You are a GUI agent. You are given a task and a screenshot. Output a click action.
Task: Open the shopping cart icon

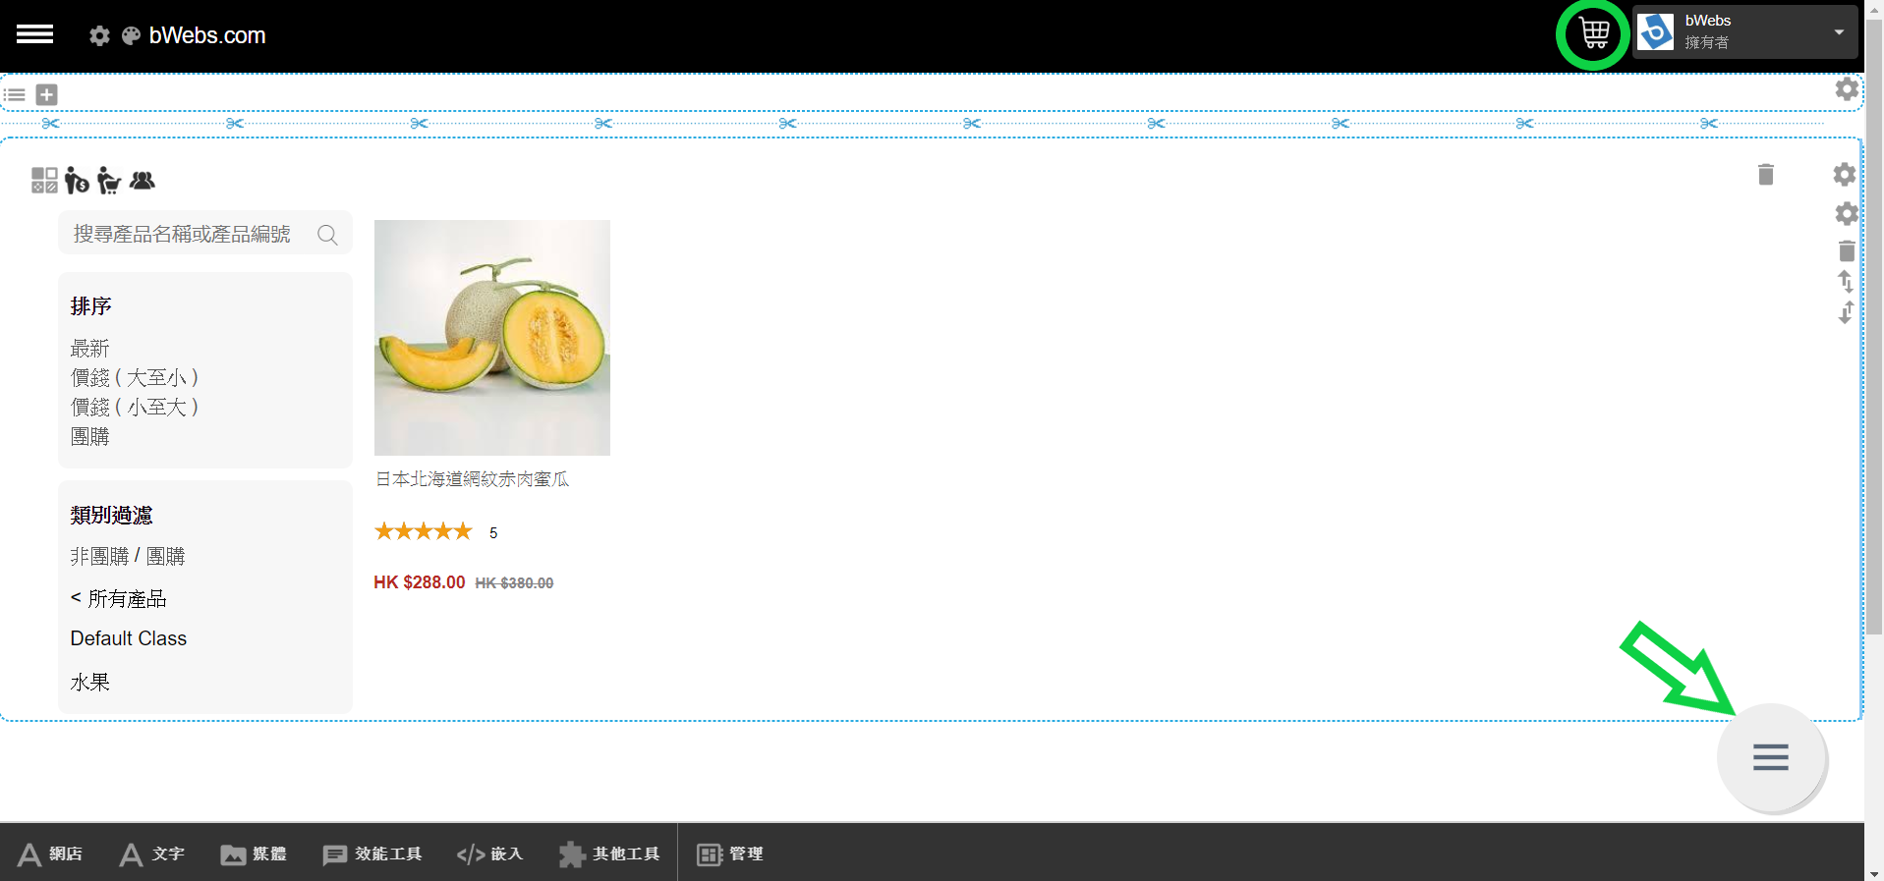click(1593, 34)
